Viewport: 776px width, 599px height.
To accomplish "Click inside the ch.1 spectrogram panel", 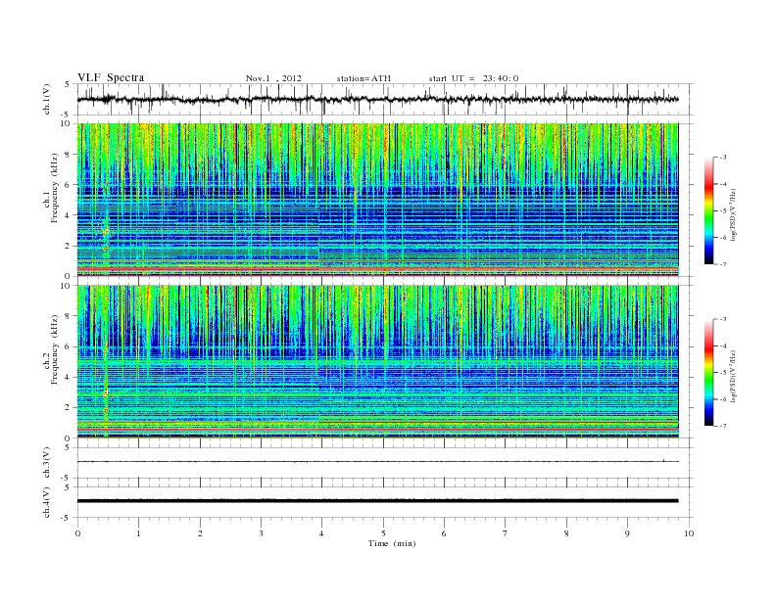I will (x=377, y=200).
